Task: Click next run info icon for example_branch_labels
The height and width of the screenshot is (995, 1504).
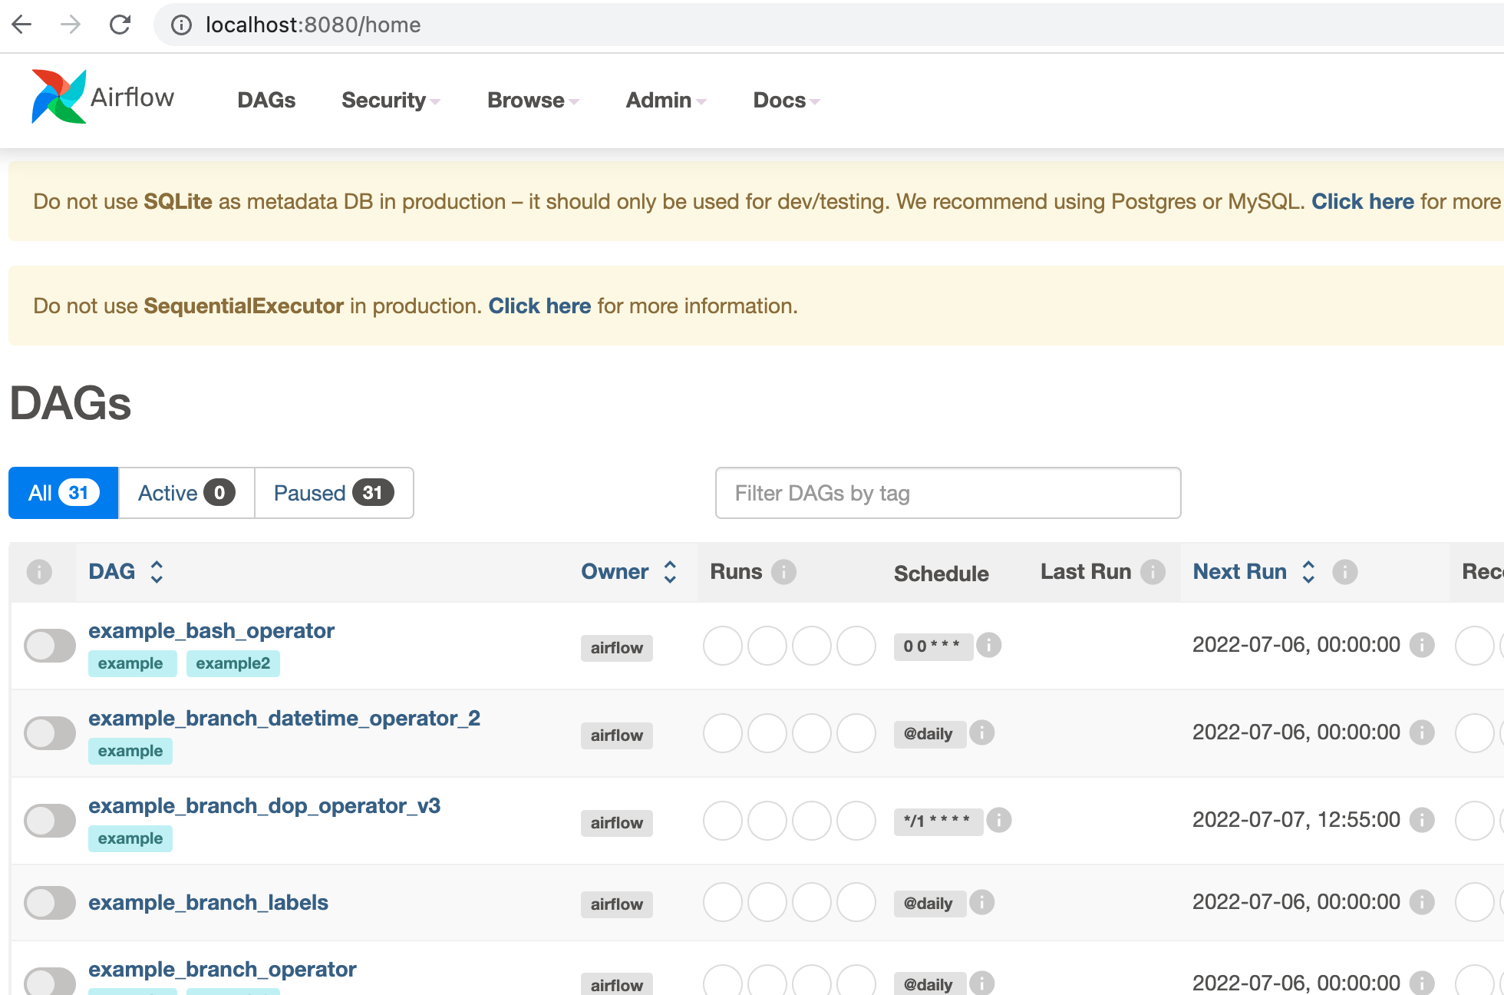Action: pyautogui.click(x=1422, y=902)
